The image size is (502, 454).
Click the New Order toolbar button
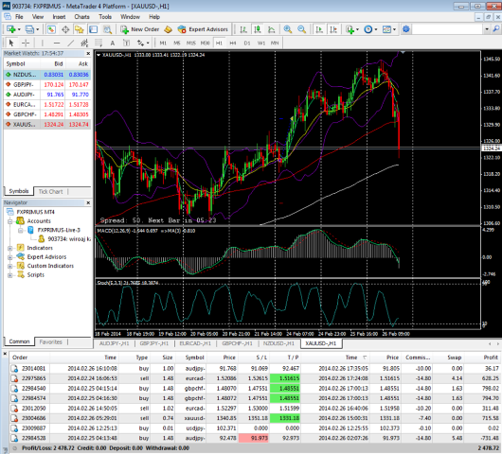[139, 29]
